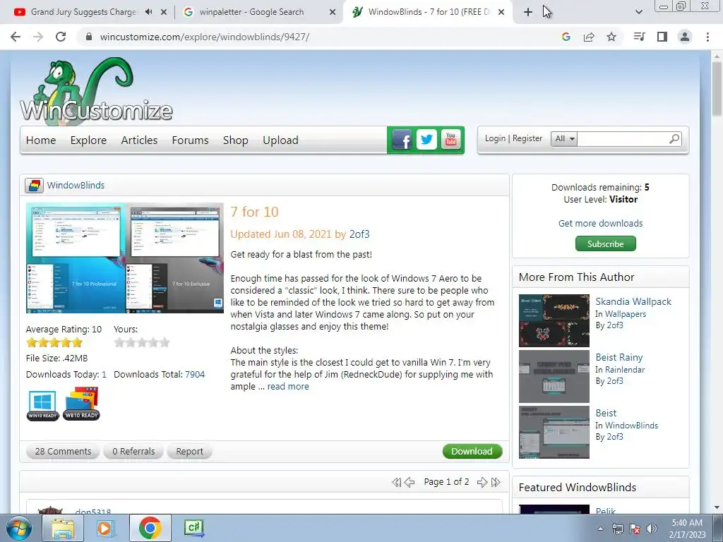Click the Win10 Ready badge
The image size is (723, 542).
(42, 405)
